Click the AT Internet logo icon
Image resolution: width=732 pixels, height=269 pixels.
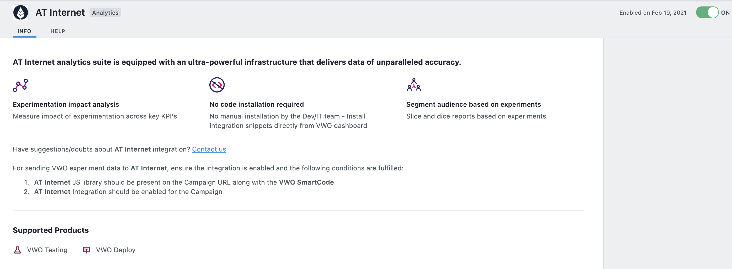pos(20,13)
